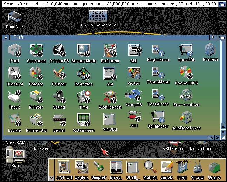Select the Input mouse icon
Screen dimensions: 227x182
tap(15, 97)
